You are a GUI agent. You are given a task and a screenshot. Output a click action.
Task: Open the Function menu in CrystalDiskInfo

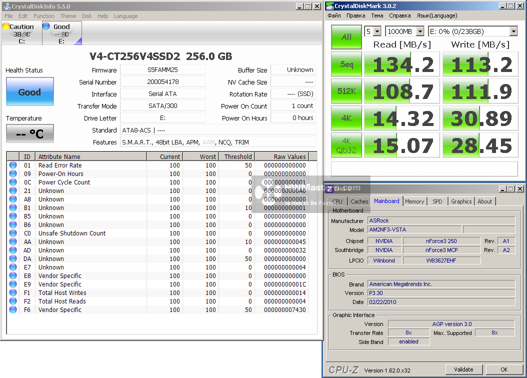point(43,16)
